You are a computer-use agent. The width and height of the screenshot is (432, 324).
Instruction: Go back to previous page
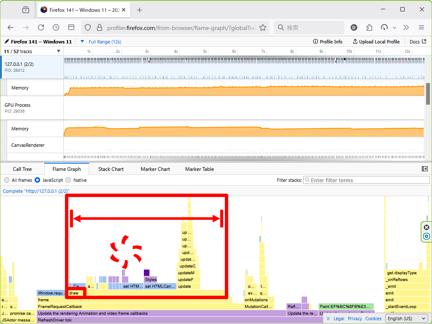(11, 27)
